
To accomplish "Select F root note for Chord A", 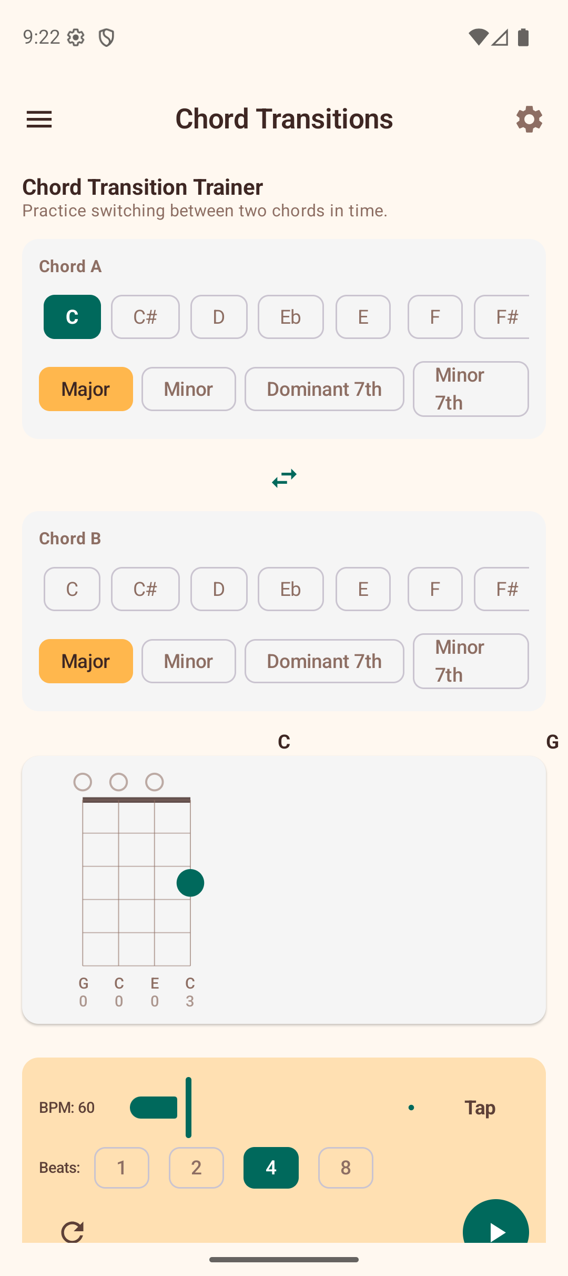I will [434, 316].
